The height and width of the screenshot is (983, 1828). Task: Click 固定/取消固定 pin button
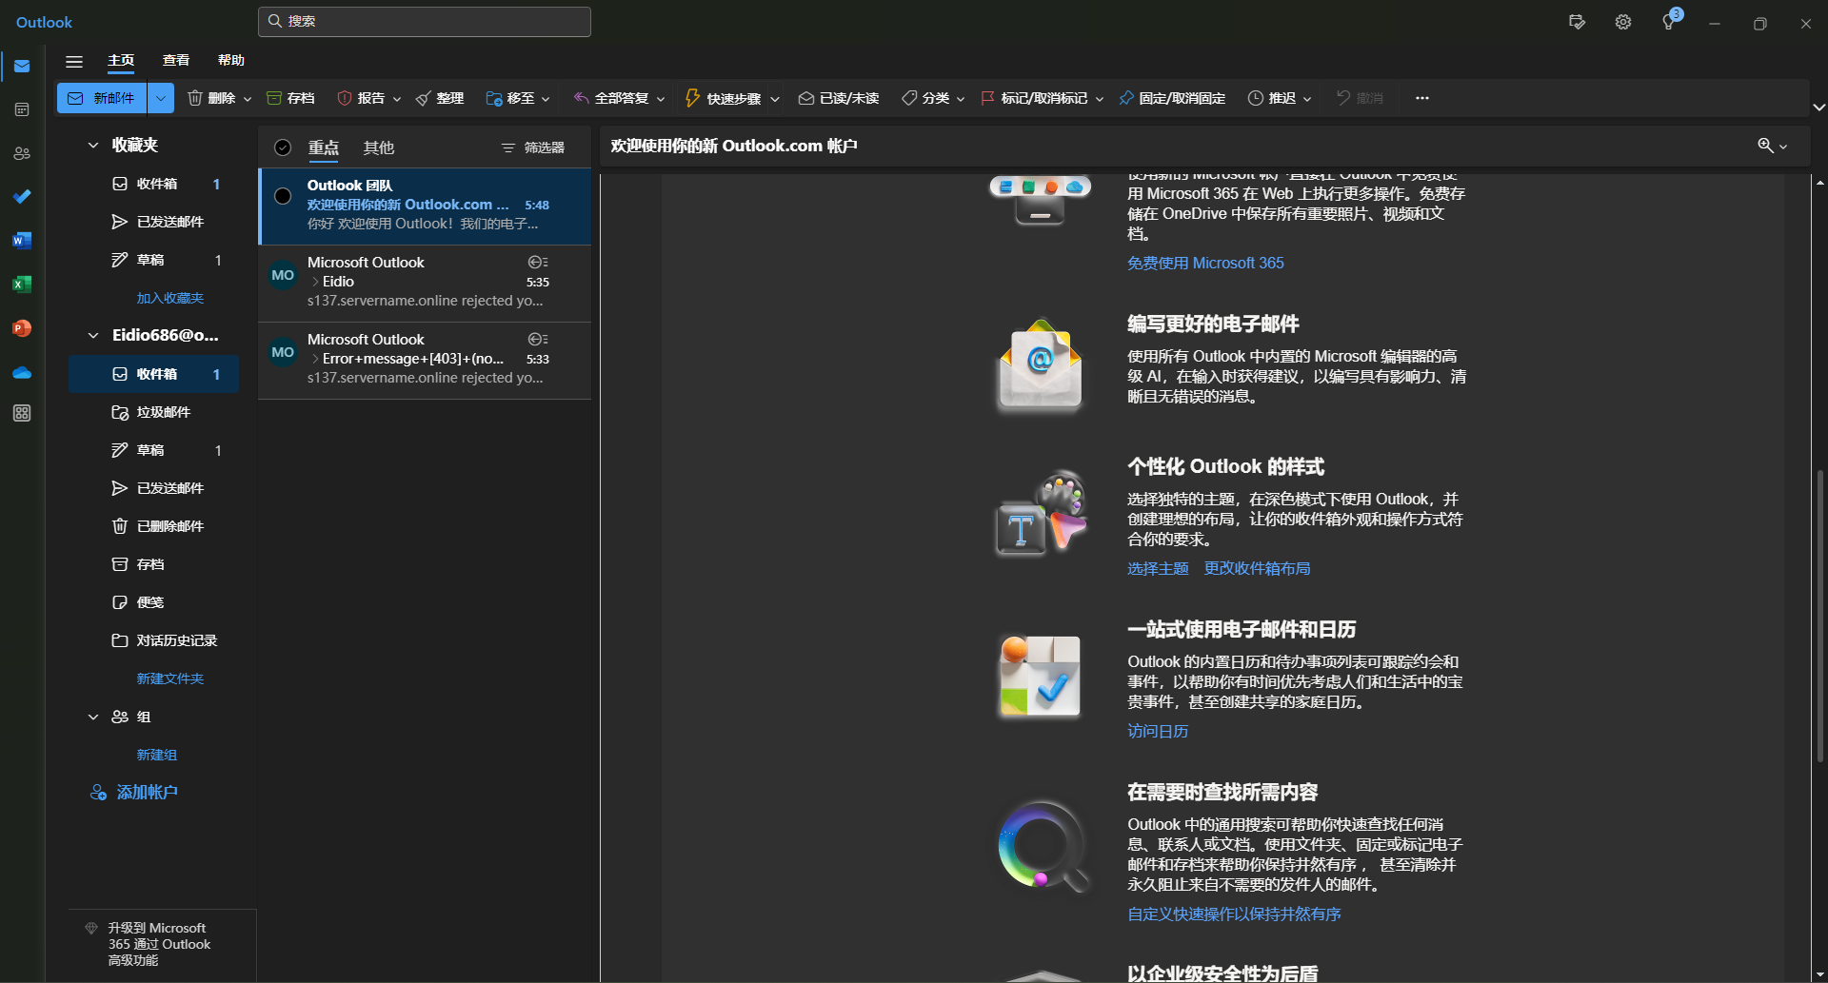click(x=1172, y=98)
